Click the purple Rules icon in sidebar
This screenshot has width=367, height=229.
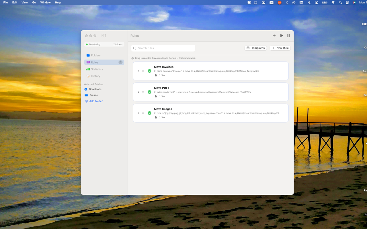coord(88,62)
